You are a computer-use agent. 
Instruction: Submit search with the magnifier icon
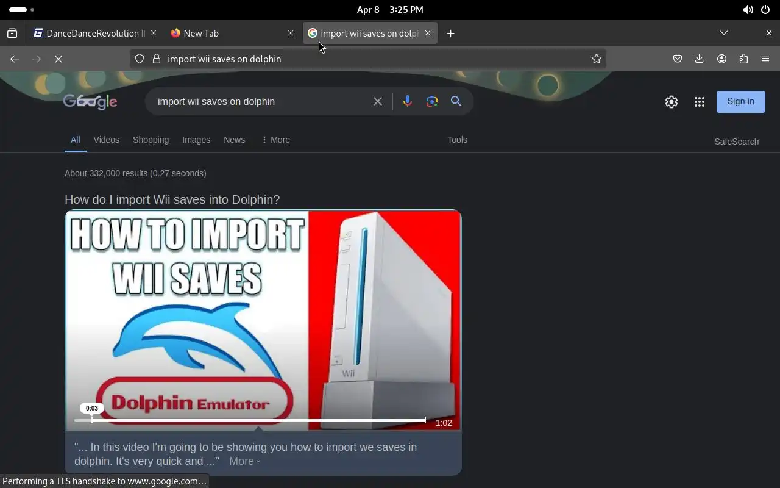pyautogui.click(x=456, y=101)
